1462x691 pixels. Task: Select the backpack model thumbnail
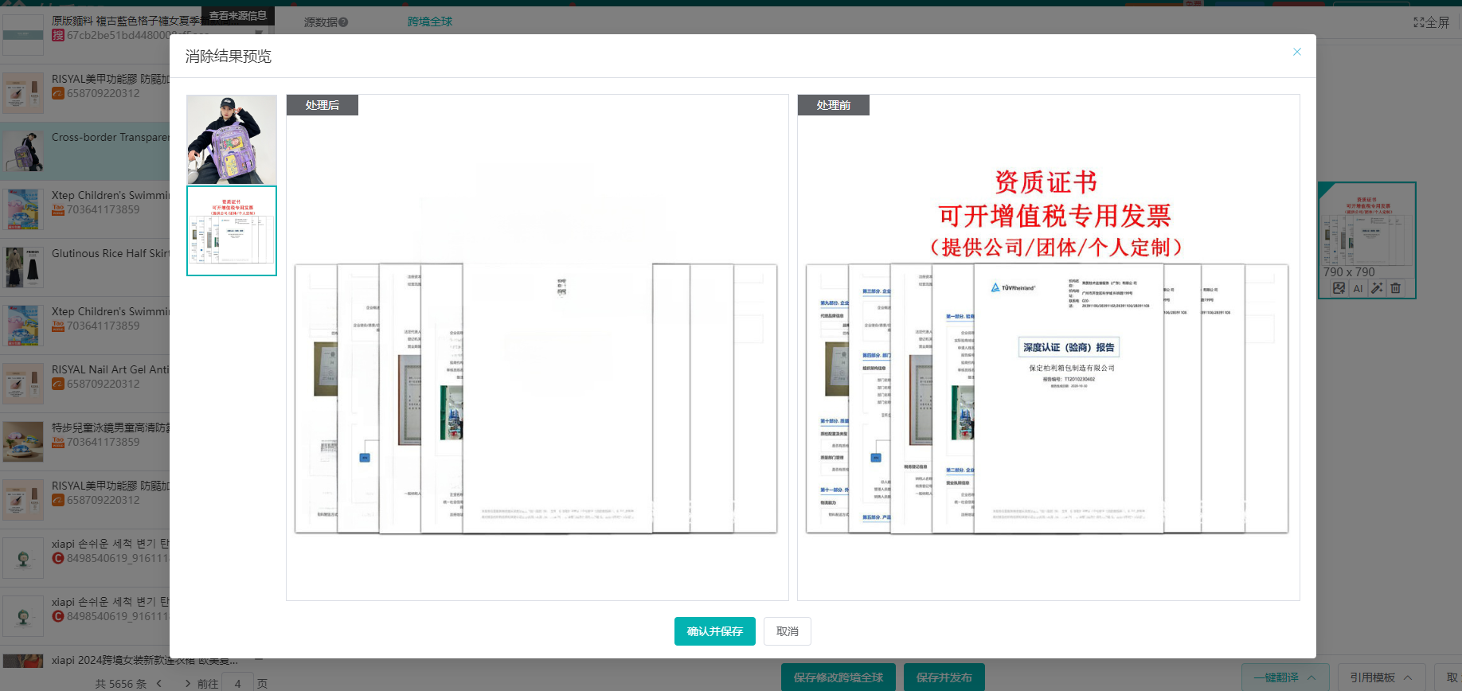coord(232,139)
